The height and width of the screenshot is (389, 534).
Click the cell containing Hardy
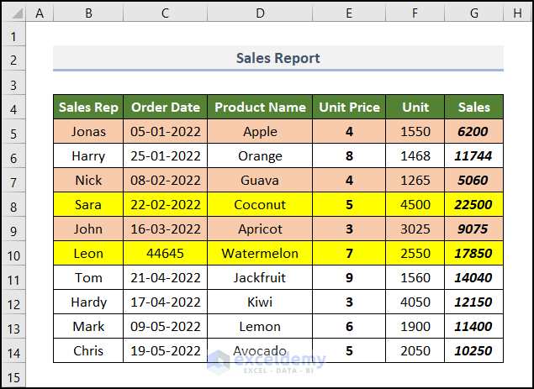tap(88, 302)
